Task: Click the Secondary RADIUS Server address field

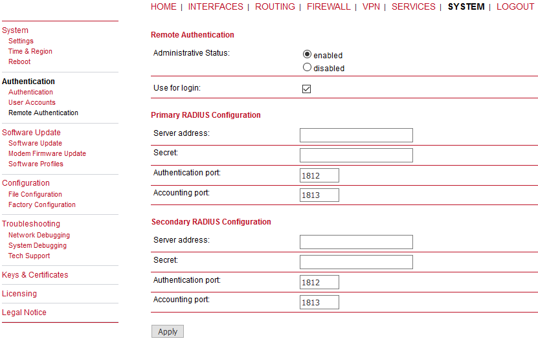Action: click(356, 242)
